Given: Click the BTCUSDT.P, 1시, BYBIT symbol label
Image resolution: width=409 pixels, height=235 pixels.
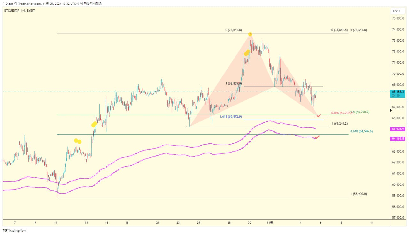Looking at the screenshot, I should (19, 11).
